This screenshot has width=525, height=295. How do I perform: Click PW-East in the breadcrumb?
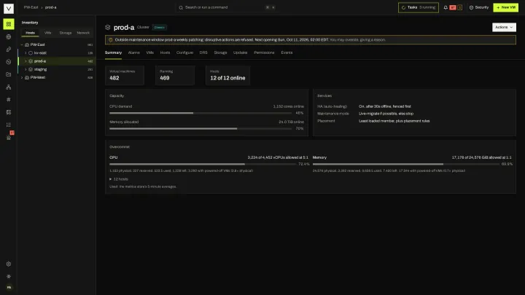(x=31, y=7)
